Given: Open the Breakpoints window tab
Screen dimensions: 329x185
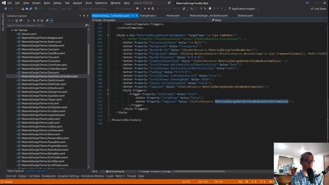Looking at the screenshot, I should [49, 176].
